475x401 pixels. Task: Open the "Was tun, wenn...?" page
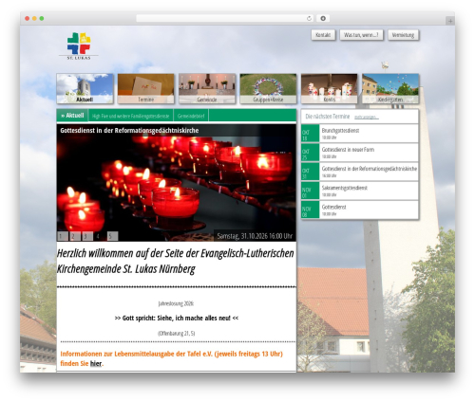(x=361, y=35)
